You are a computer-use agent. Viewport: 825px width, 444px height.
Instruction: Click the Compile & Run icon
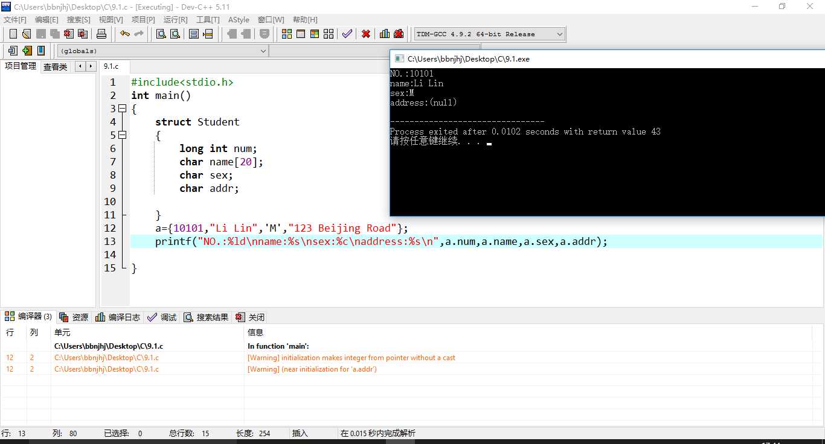point(315,34)
